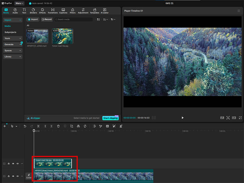Viewport: 244px width, 183px height.
Task: Expand the Yours section
Action: click(x=13, y=38)
